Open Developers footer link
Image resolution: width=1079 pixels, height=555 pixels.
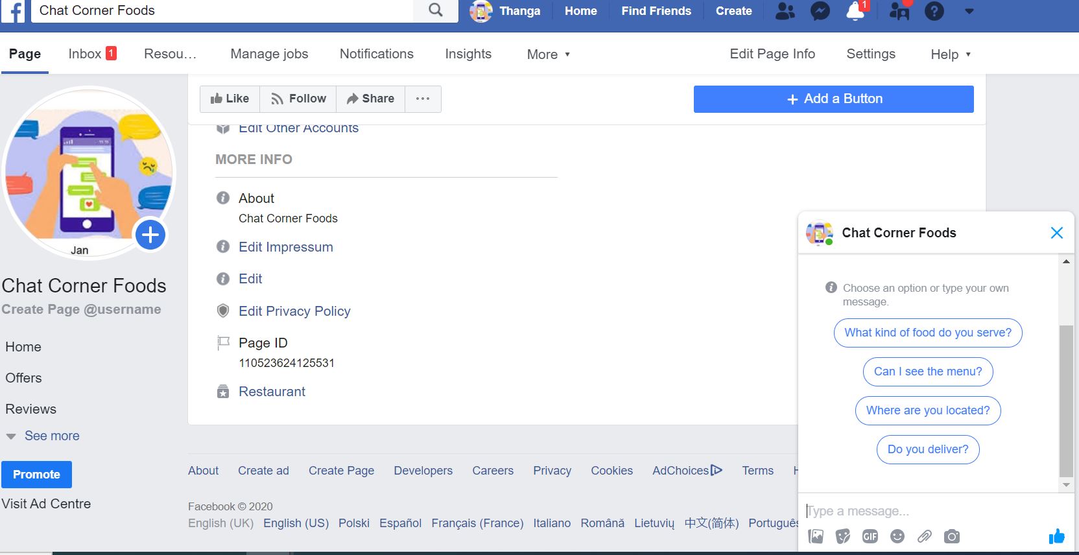point(423,471)
